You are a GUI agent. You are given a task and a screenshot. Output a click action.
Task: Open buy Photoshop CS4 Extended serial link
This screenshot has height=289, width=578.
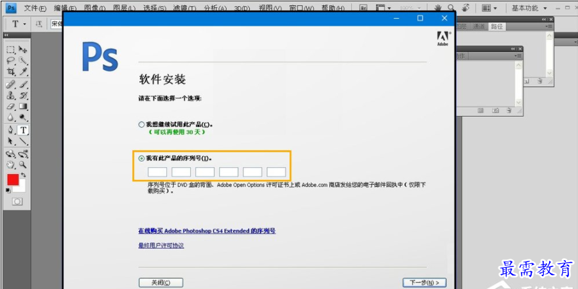tap(207, 231)
